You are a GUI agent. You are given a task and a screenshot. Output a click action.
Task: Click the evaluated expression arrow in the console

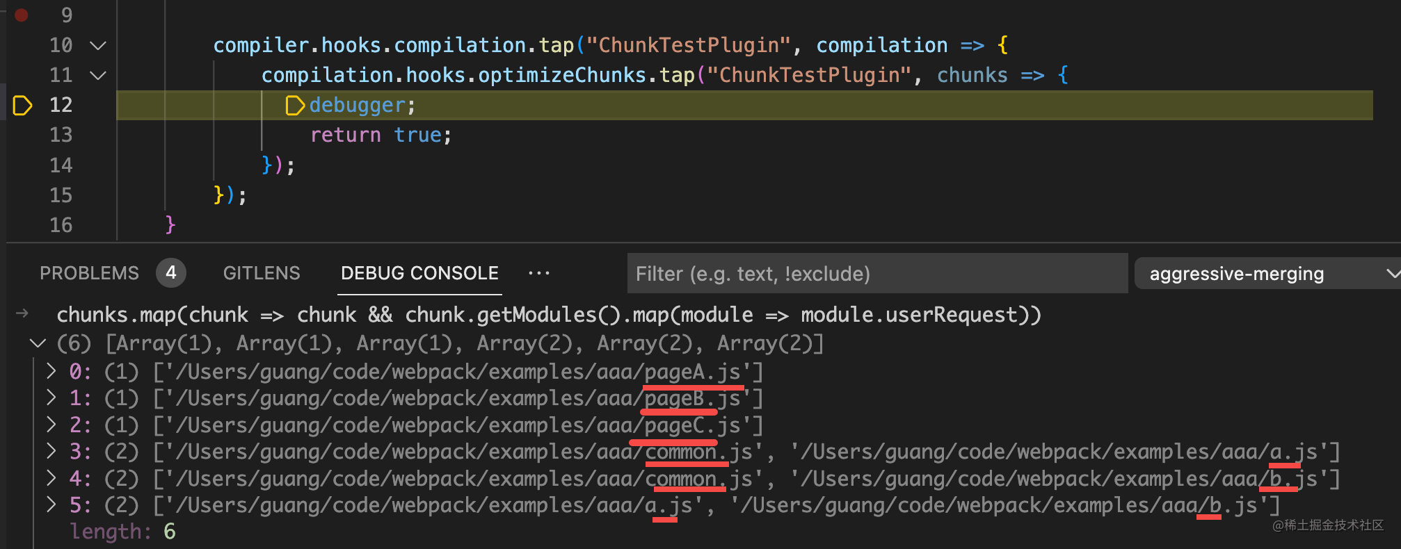point(22,313)
